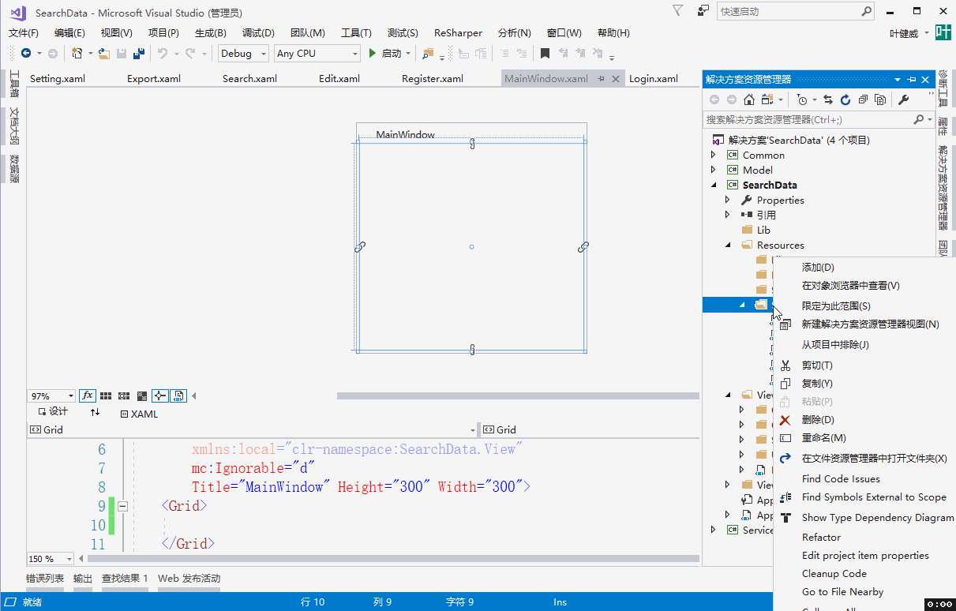Image resolution: width=956 pixels, height=611 pixels.
Task: Click the Solution Explorer search box
Action: point(818,120)
